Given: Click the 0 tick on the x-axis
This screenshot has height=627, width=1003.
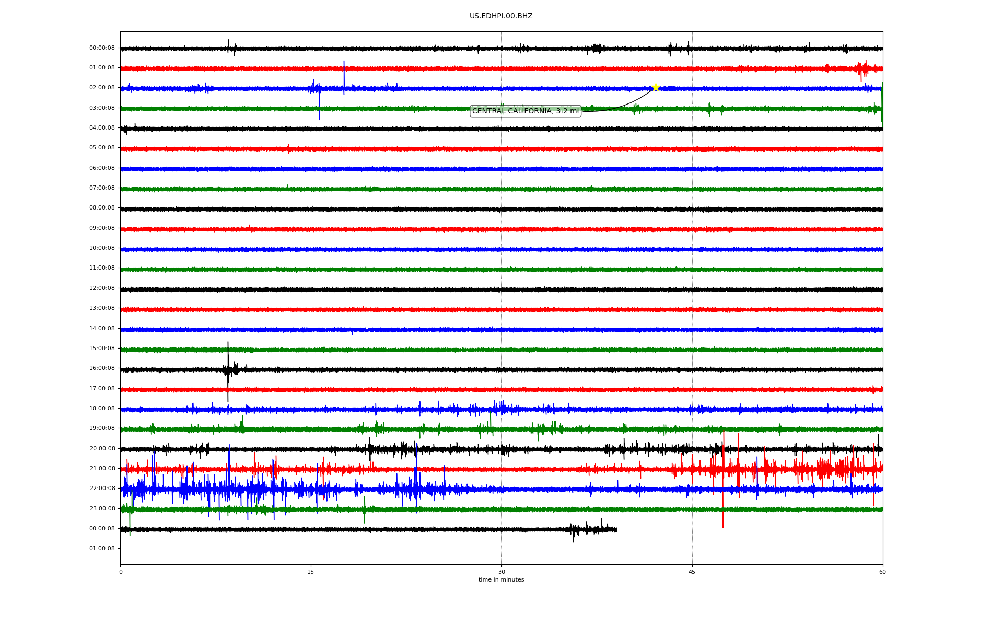Looking at the screenshot, I should (121, 572).
